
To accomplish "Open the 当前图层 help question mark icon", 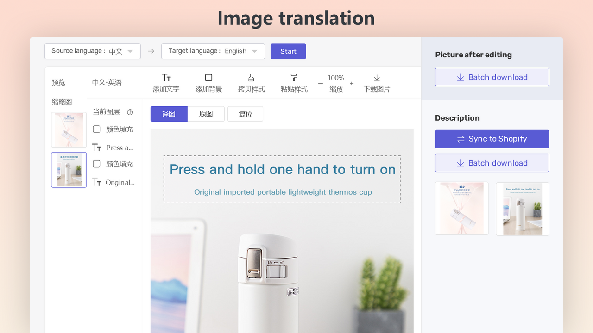I will coord(130,111).
